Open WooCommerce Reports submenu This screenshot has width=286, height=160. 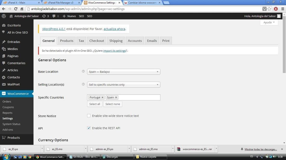pos(7,113)
